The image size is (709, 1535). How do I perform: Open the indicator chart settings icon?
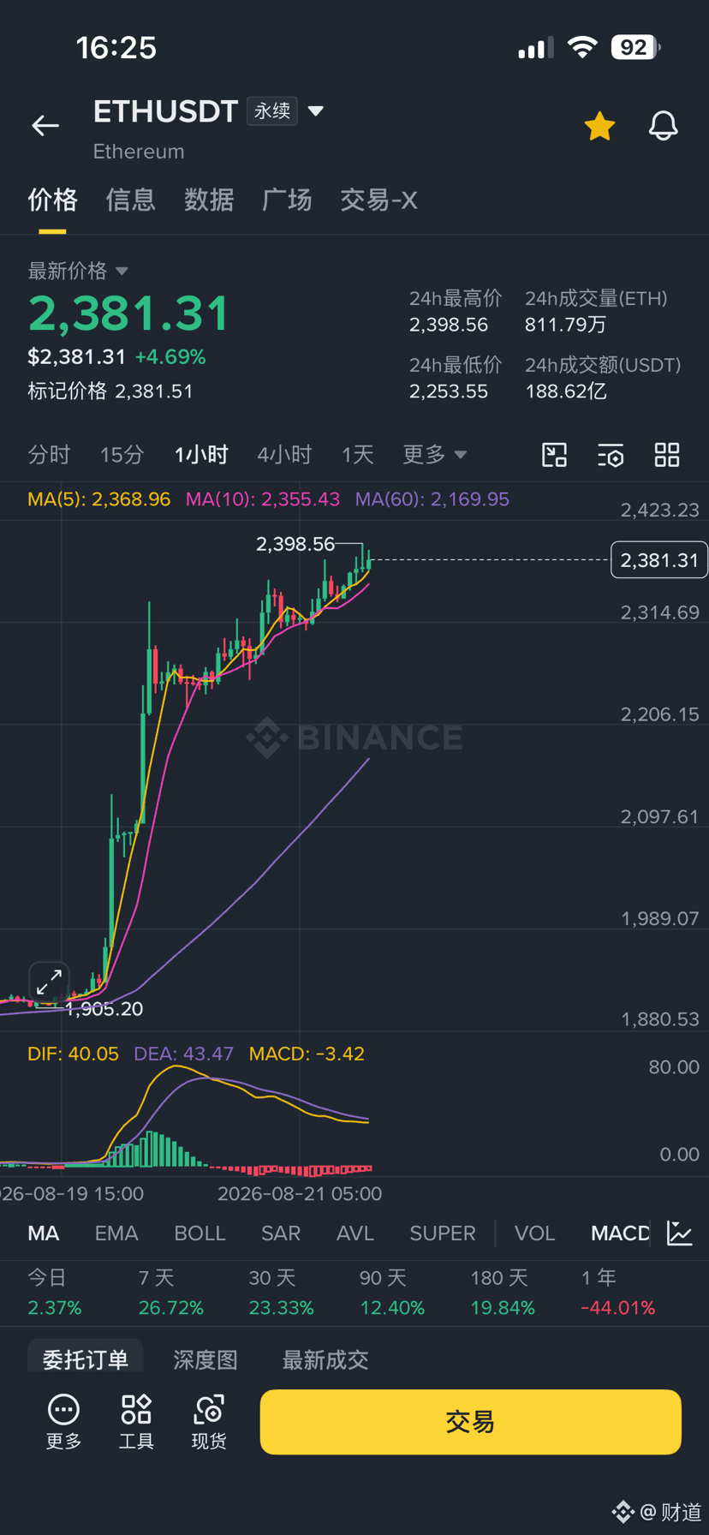pos(680,1233)
